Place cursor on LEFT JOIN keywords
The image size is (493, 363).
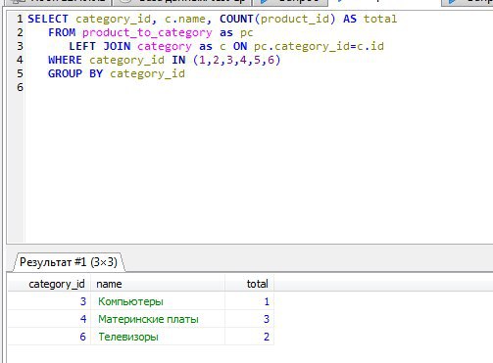pos(100,46)
